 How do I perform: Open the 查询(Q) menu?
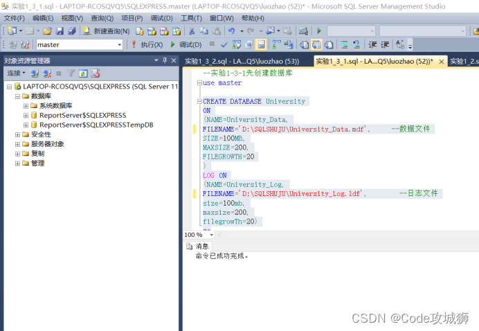tap(102, 18)
